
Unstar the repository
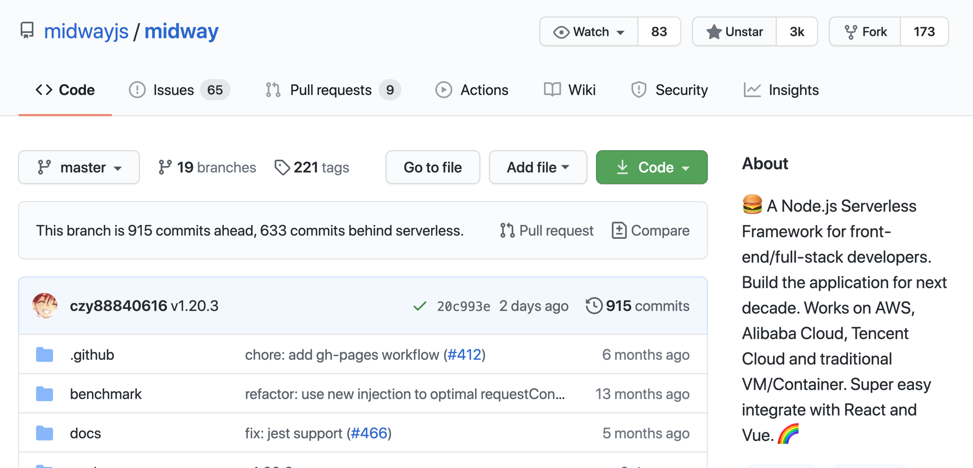734,32
